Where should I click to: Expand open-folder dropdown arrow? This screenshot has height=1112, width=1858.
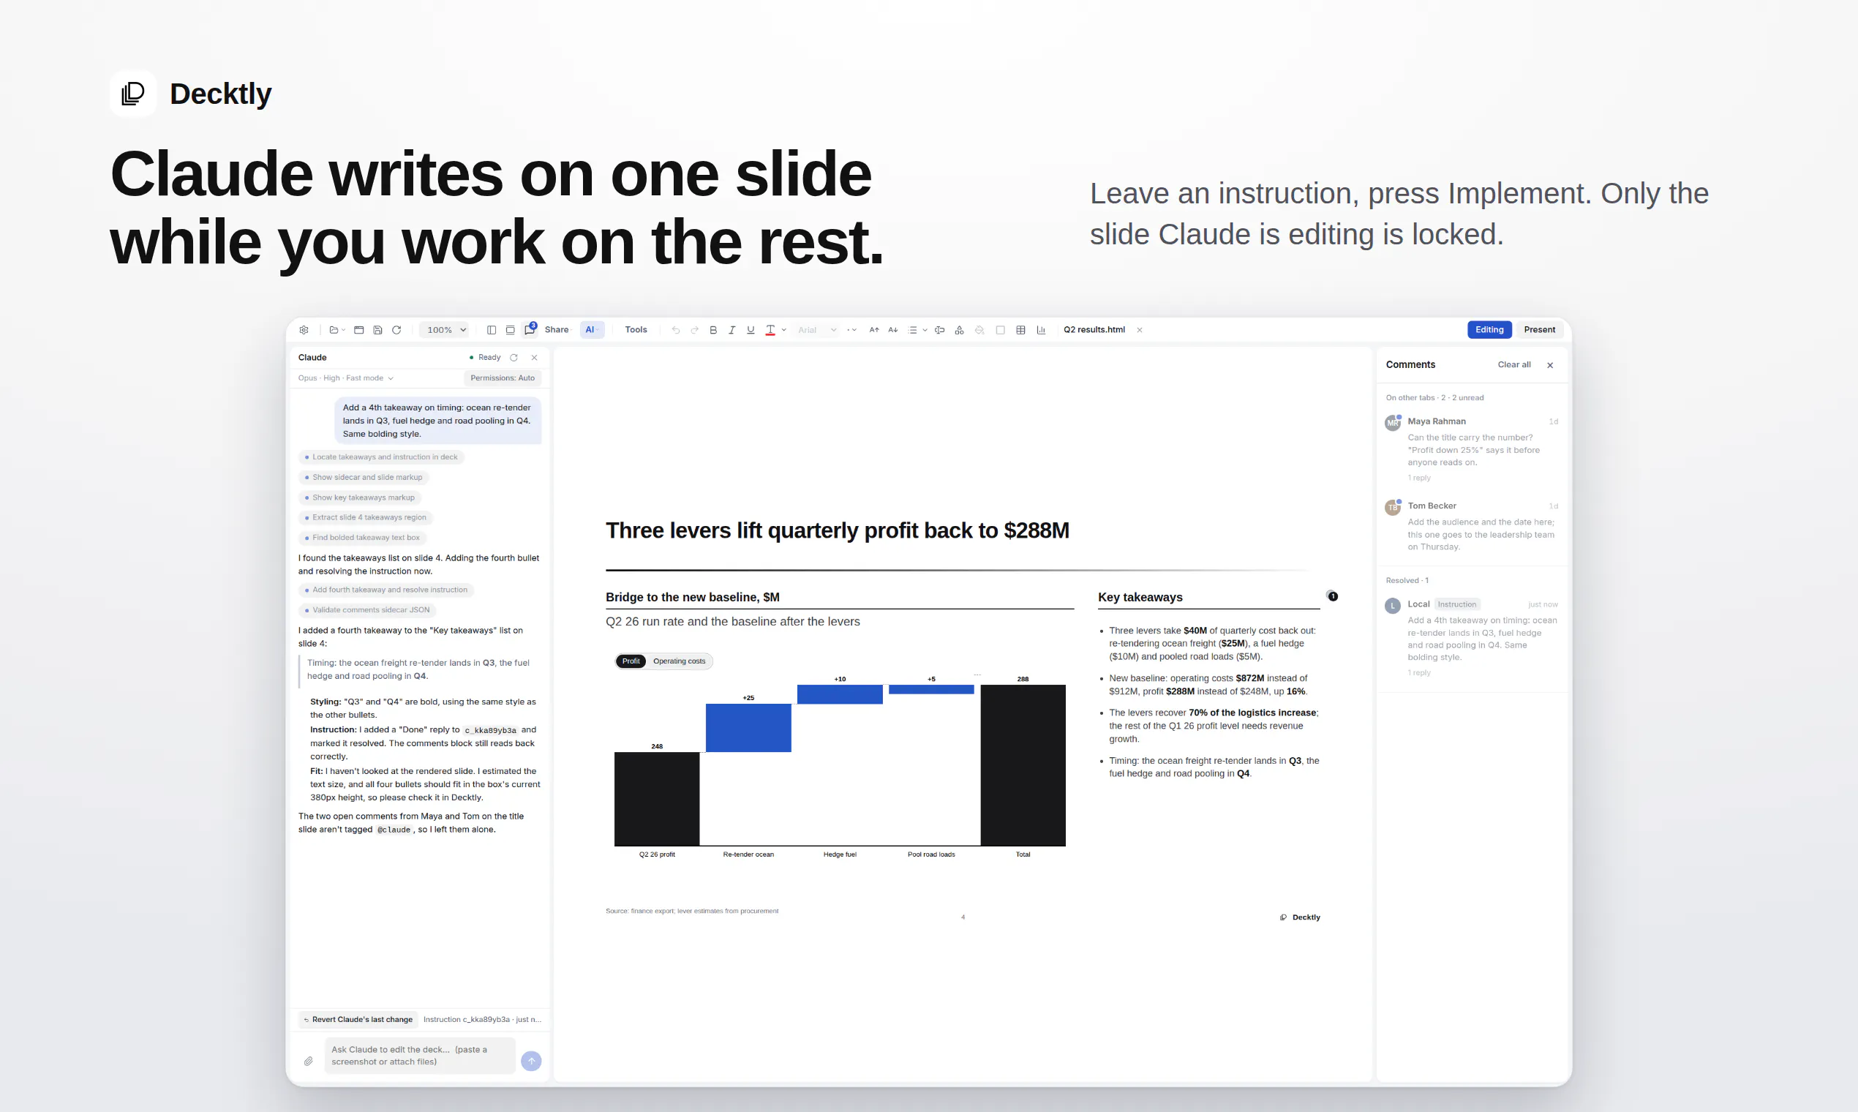coord(343,330)
